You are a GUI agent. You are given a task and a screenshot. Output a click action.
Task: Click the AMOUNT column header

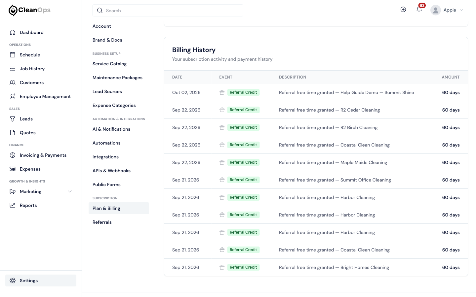click(451, 77)
